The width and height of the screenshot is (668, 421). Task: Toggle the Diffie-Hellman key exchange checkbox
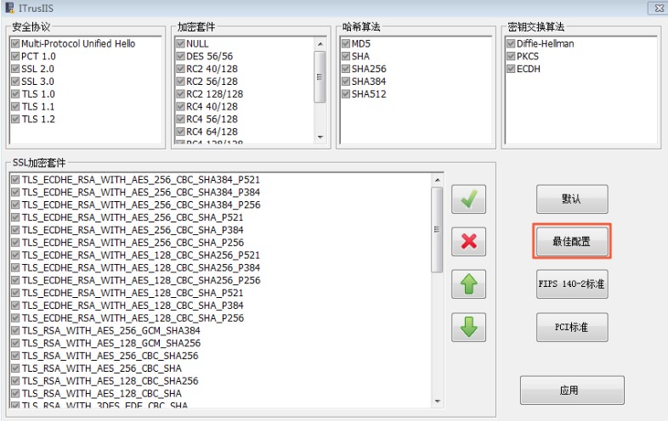[x=511, y=43]
